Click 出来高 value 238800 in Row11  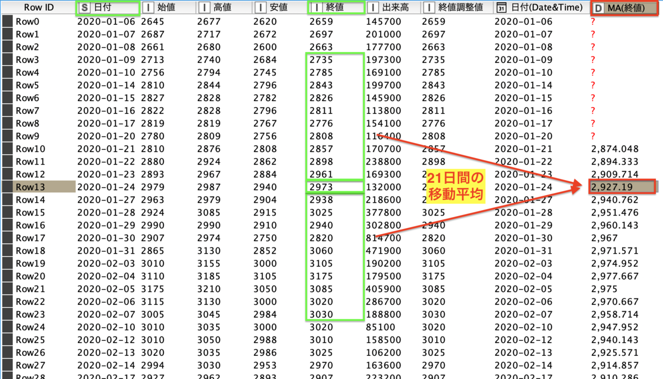pyautogui.click(x=384, y=161)
